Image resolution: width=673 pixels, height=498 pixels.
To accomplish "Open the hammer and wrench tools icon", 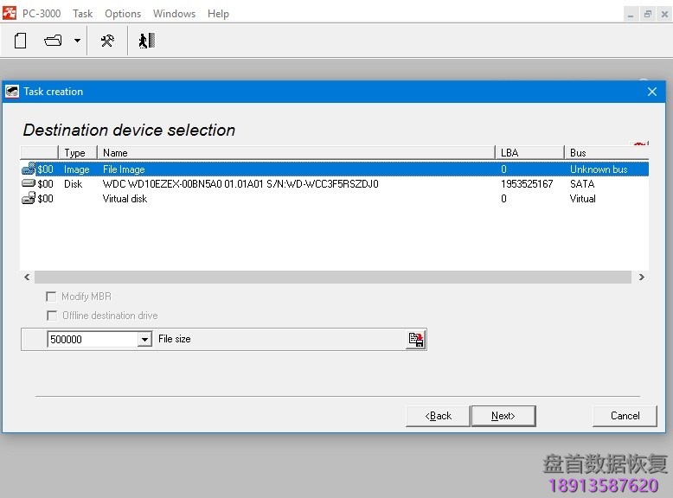I will point(107,41).
